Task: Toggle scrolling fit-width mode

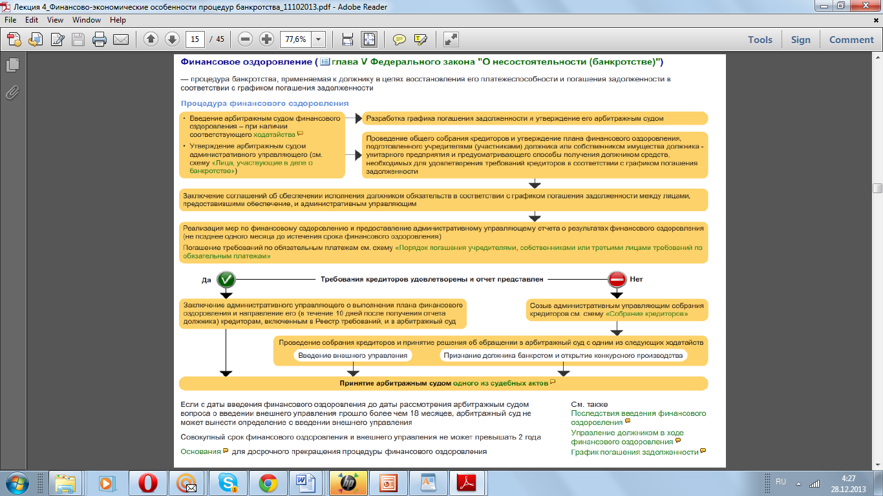Action: (x=348, y=39)
